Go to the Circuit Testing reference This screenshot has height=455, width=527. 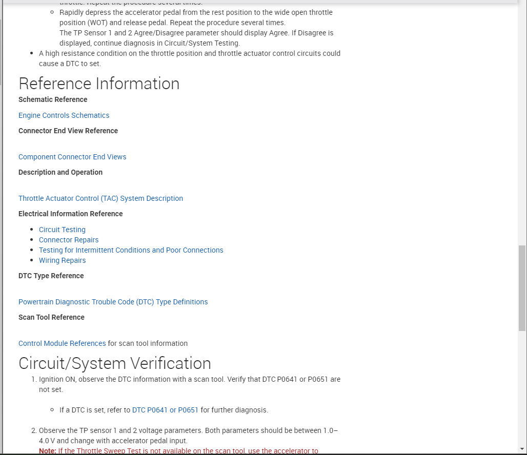(62, 230)
